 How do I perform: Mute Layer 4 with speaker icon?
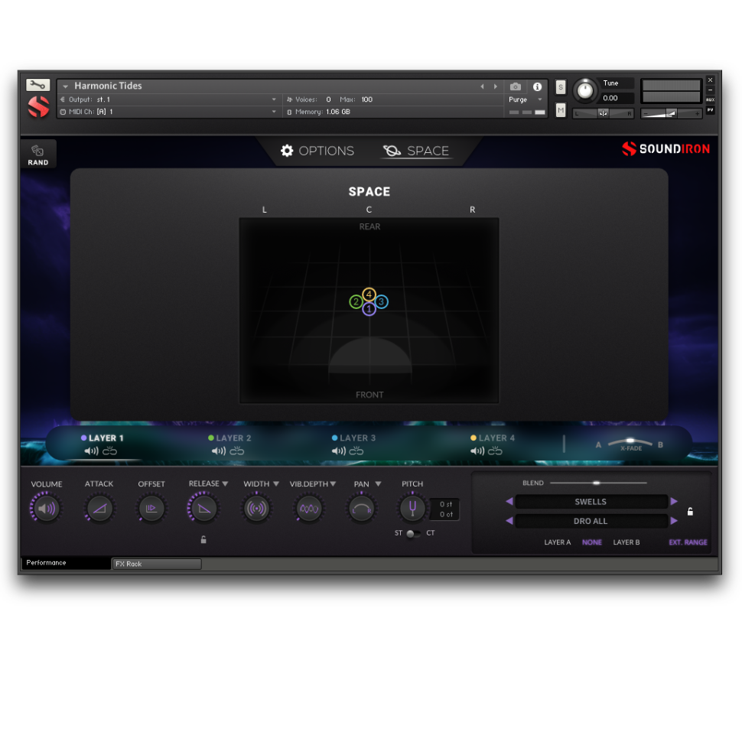pos(477,451)
